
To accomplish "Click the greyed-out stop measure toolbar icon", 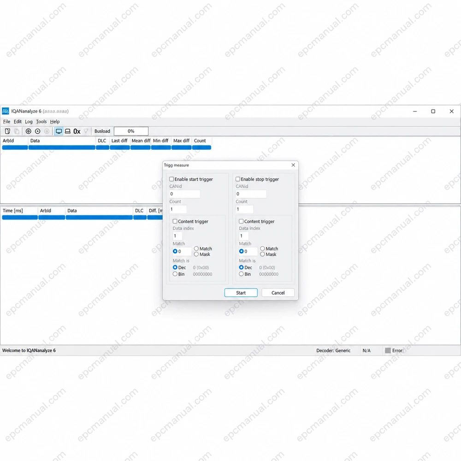I will click(x=47, y=131).
